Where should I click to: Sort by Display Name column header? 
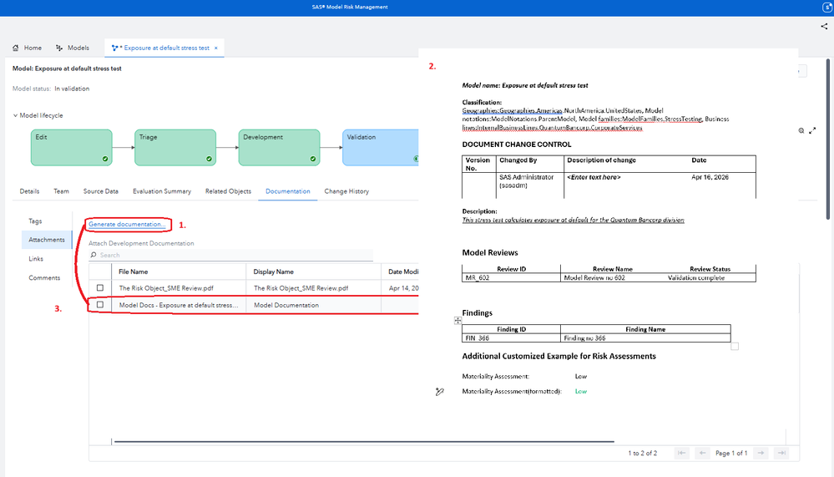[273, 271]
